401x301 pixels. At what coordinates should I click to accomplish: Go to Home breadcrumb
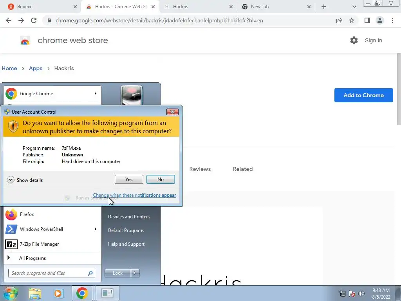(x=9, y=68)
